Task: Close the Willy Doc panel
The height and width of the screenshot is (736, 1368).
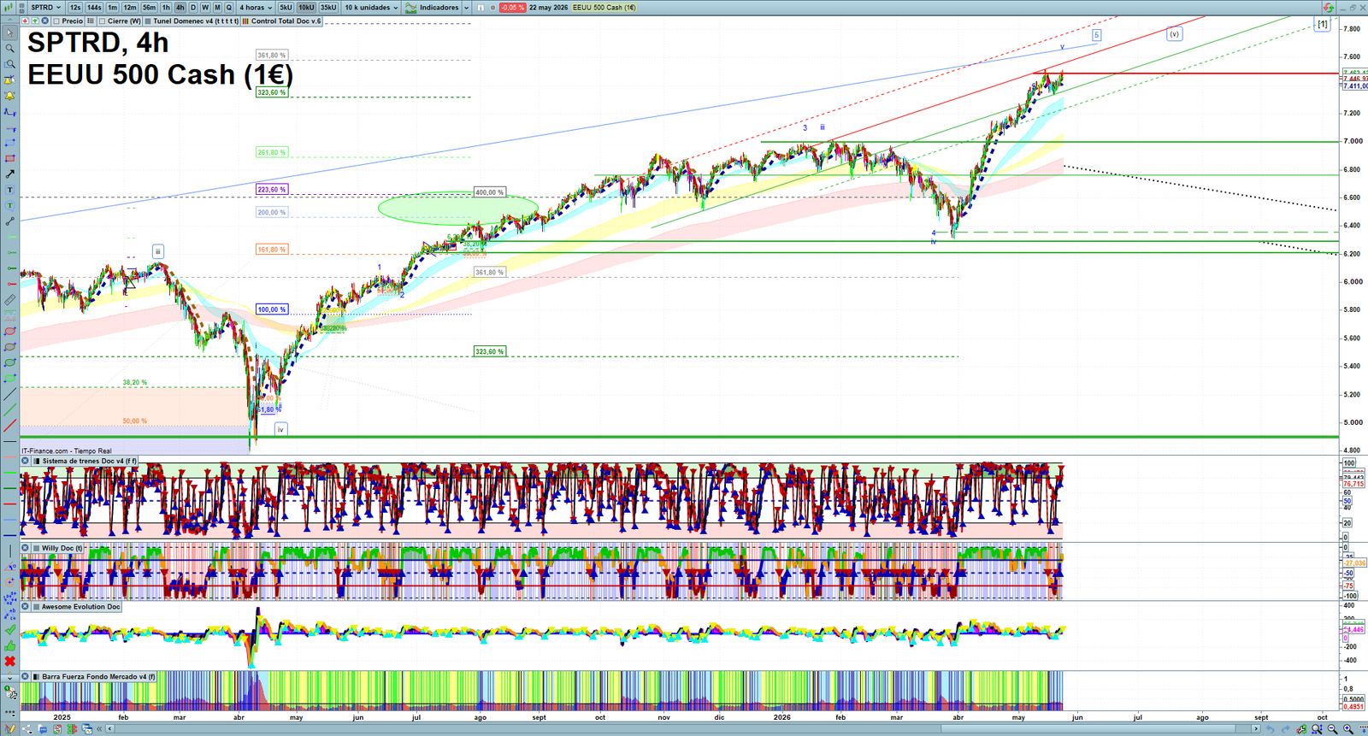Action: pyautogui.click(x=26, y=548)
